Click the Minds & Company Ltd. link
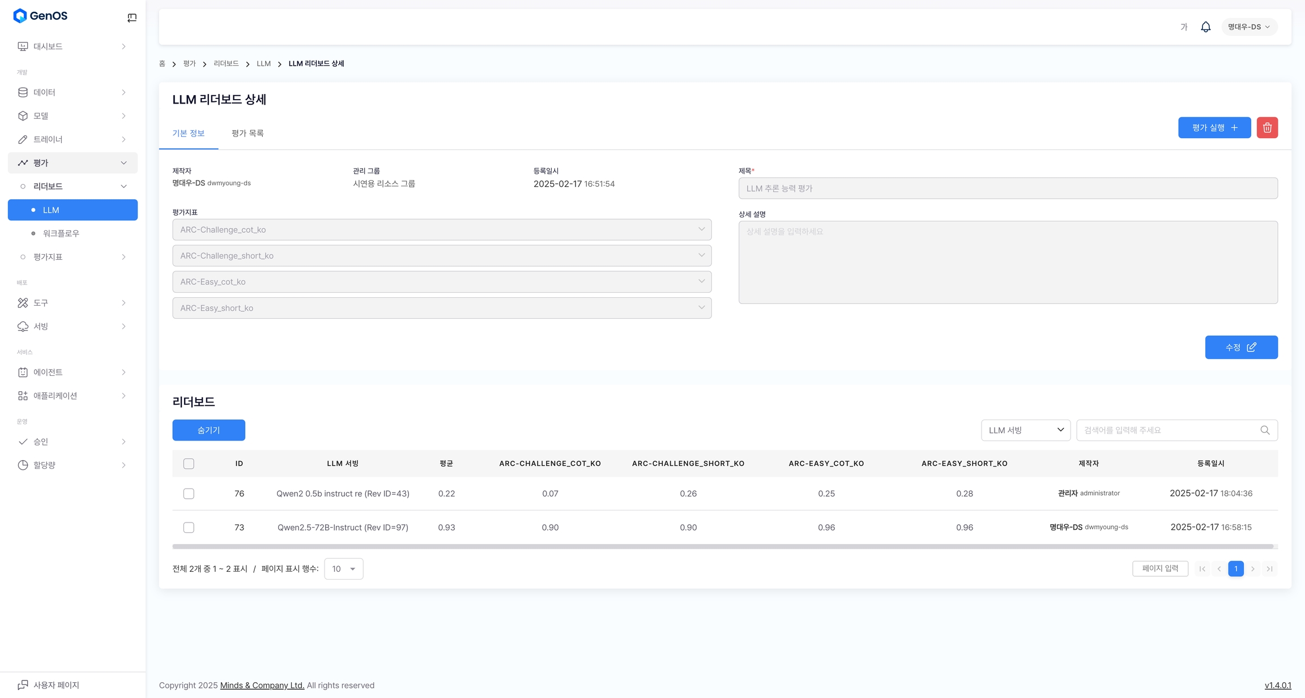 coord(262,686)
